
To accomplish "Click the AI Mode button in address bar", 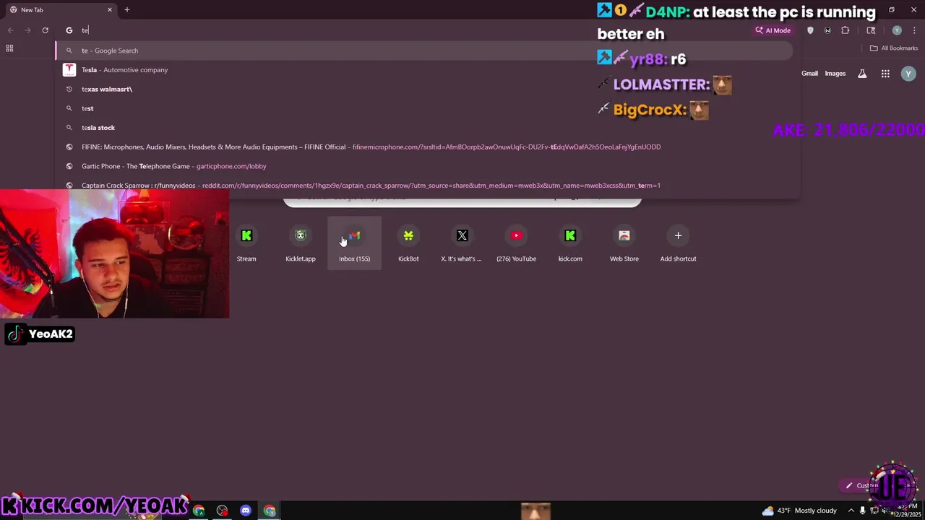I will coord(773,30).
